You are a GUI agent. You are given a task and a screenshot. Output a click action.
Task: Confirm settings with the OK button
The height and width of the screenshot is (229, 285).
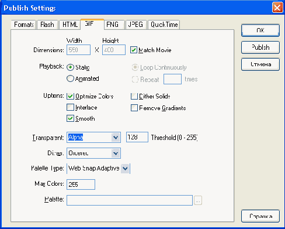pos(260,30)
